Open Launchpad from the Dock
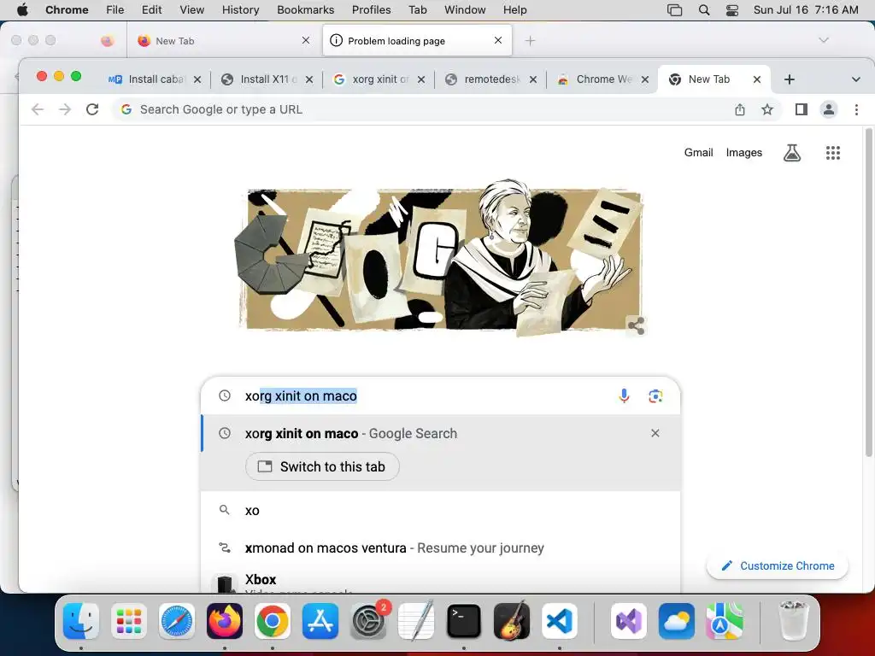Image resolution: width=875 pixels, height=656 pixels. pyautogui.click(x=129, y=621)
